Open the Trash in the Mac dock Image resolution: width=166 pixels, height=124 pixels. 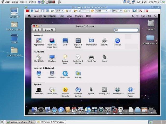pos(151,110)
